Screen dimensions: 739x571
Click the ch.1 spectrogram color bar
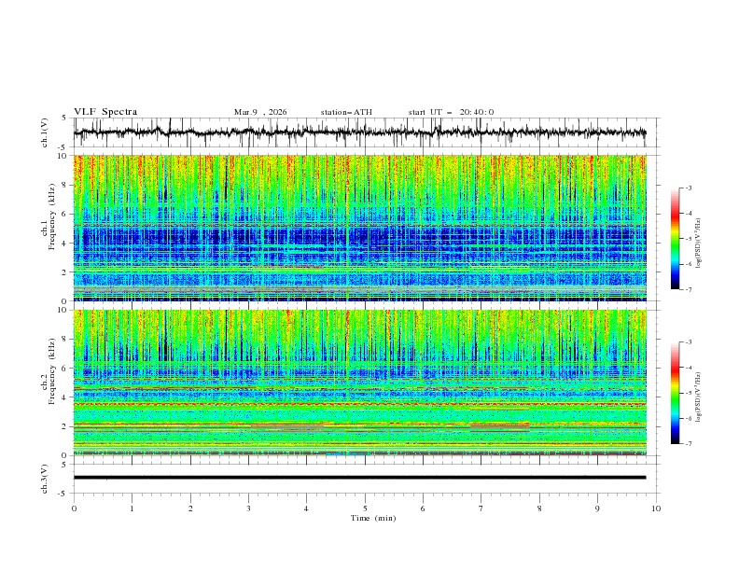coord(676,238)
